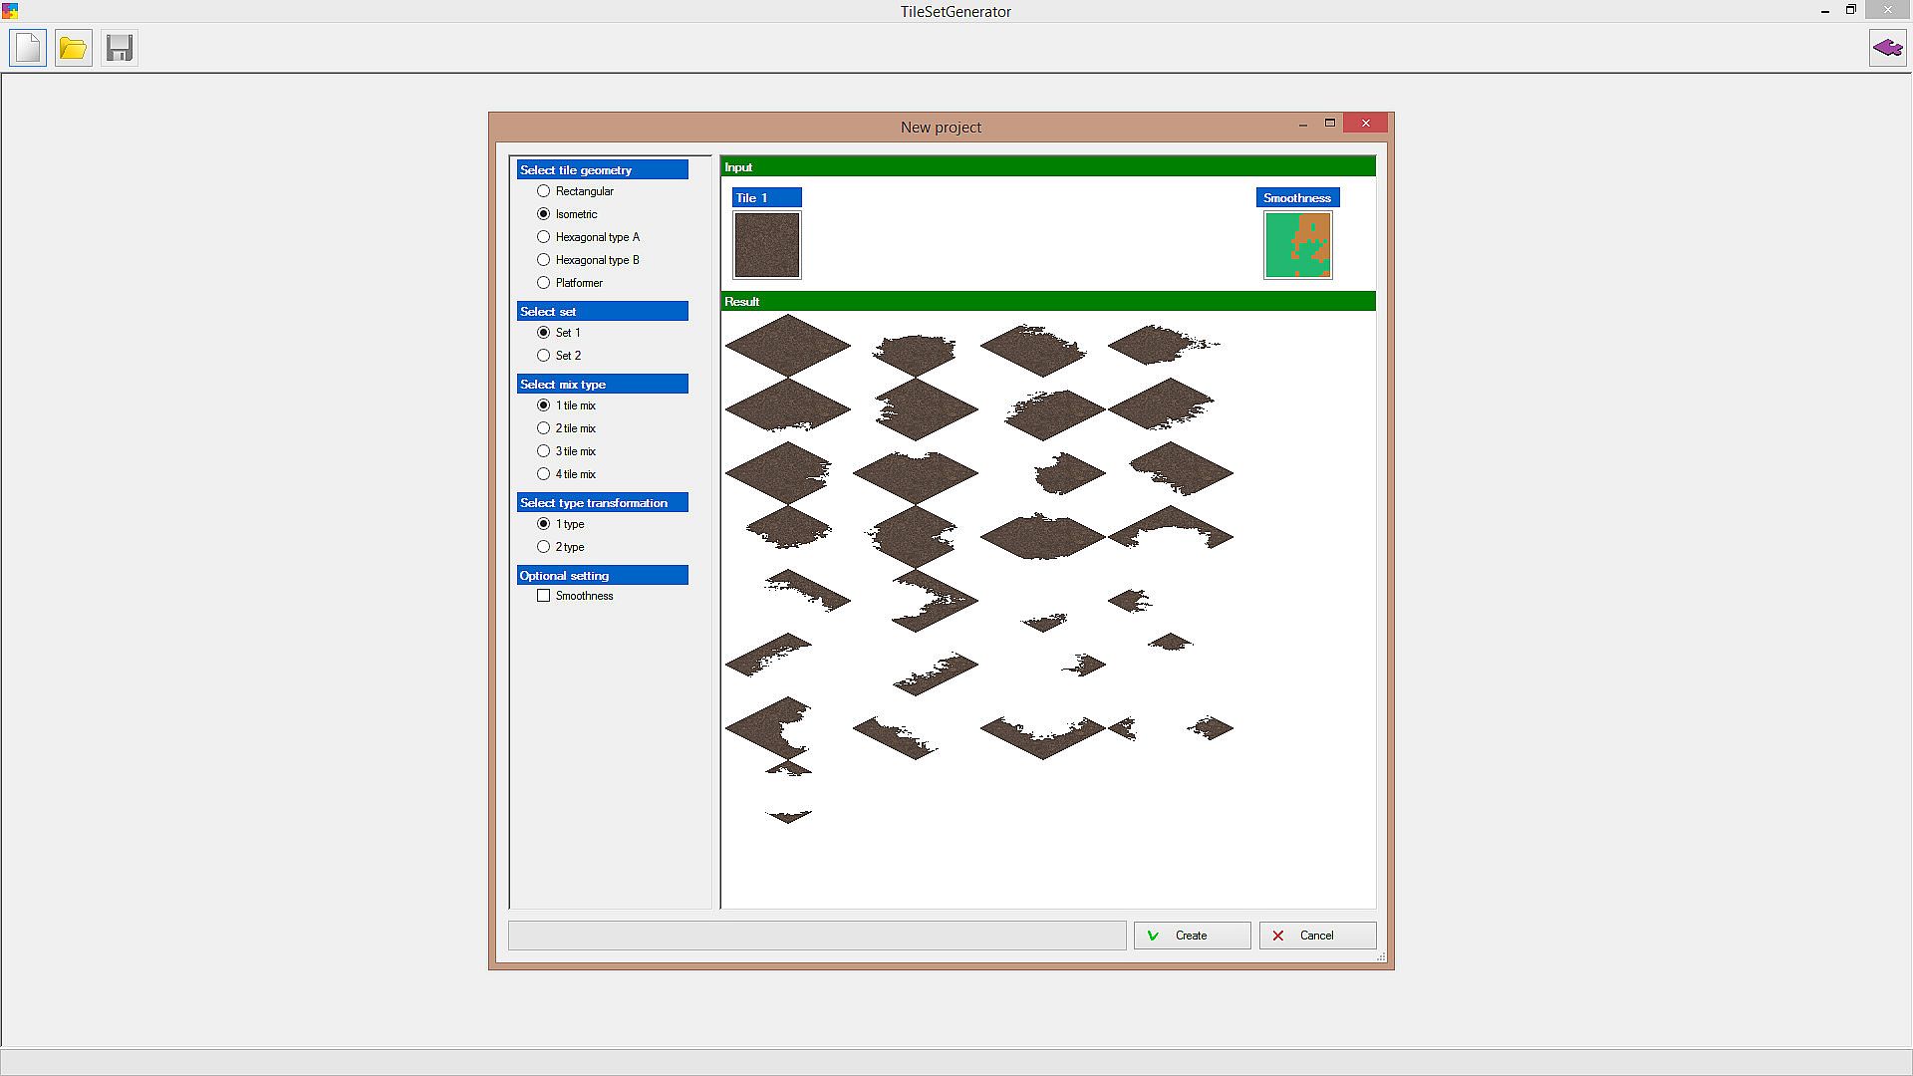The image size is (1913, 1076).
Task: Select the Platformer geometry option
Action: tap(544, 283)
